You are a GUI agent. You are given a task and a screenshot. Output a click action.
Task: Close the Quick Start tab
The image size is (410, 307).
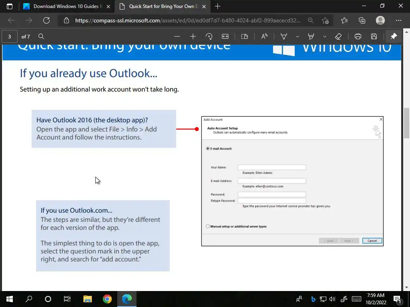204,6
